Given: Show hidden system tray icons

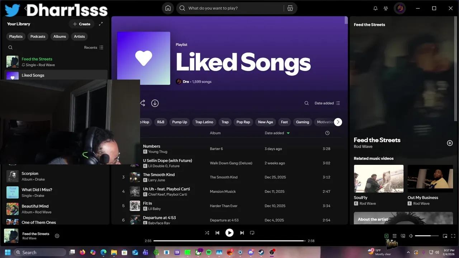Looking at the screenshot, I should coord(408,252).
